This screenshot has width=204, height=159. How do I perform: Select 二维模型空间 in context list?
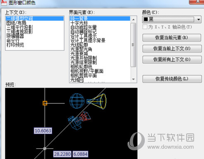tap(35, 19)
